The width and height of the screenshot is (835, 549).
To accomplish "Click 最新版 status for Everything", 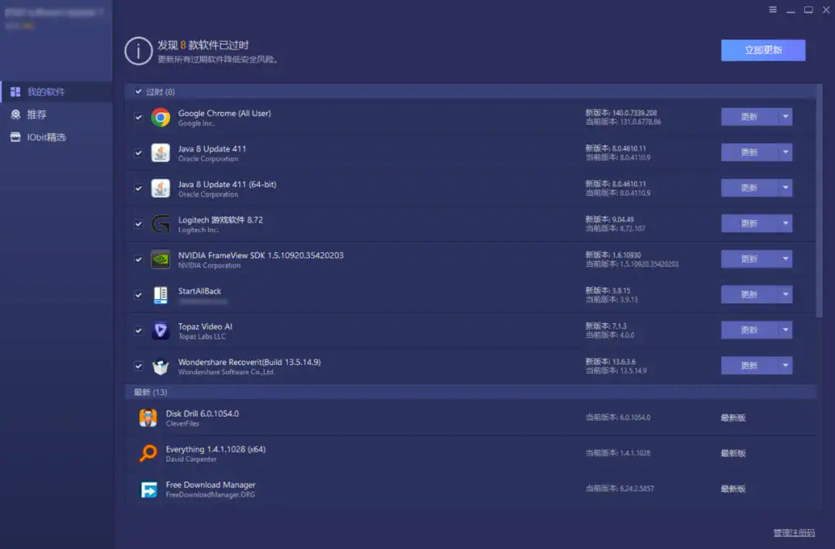I will 733,453.
